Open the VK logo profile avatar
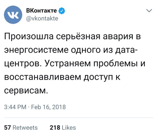Screen dimensions: 157x136 (x=13, y=15)
